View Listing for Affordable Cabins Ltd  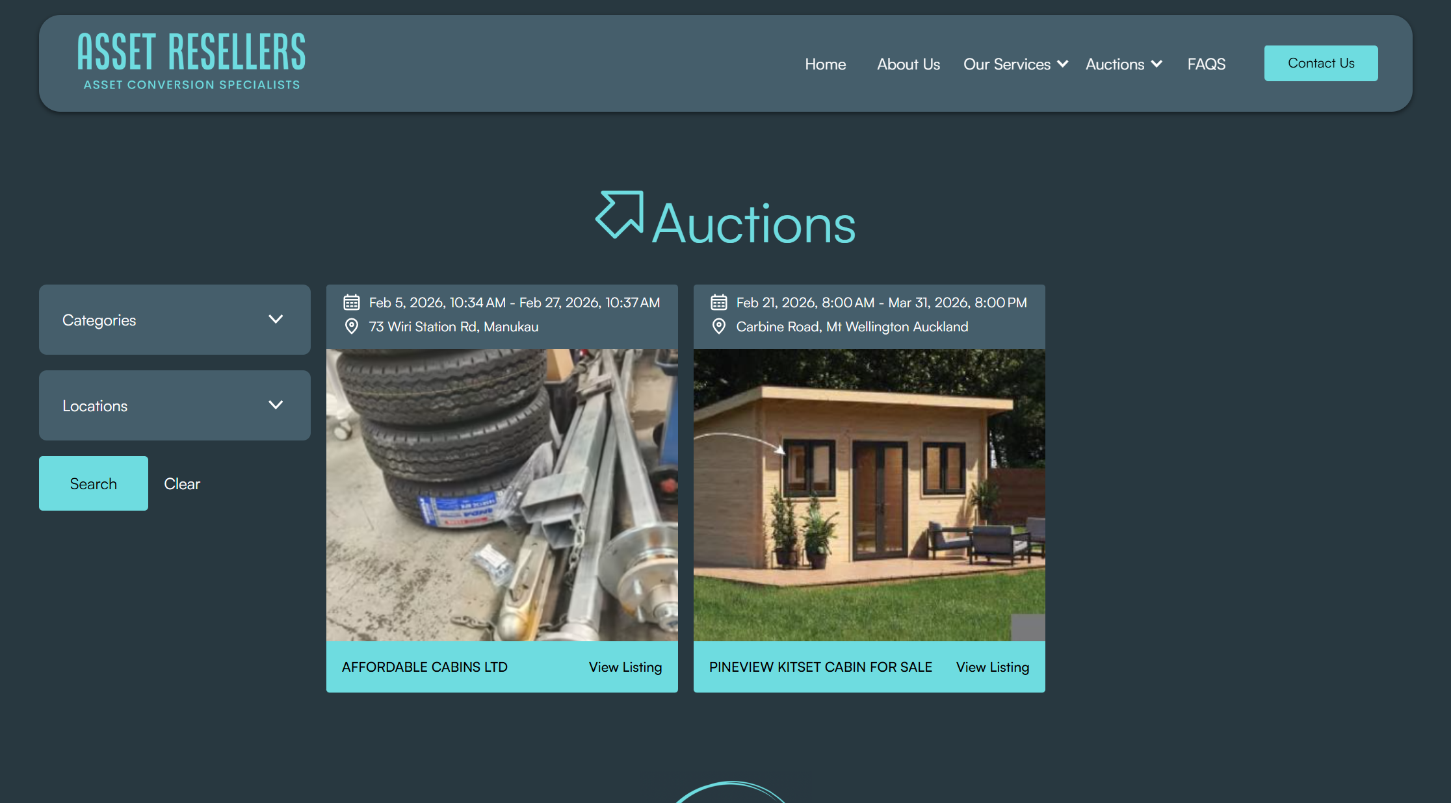pos(625,667)
